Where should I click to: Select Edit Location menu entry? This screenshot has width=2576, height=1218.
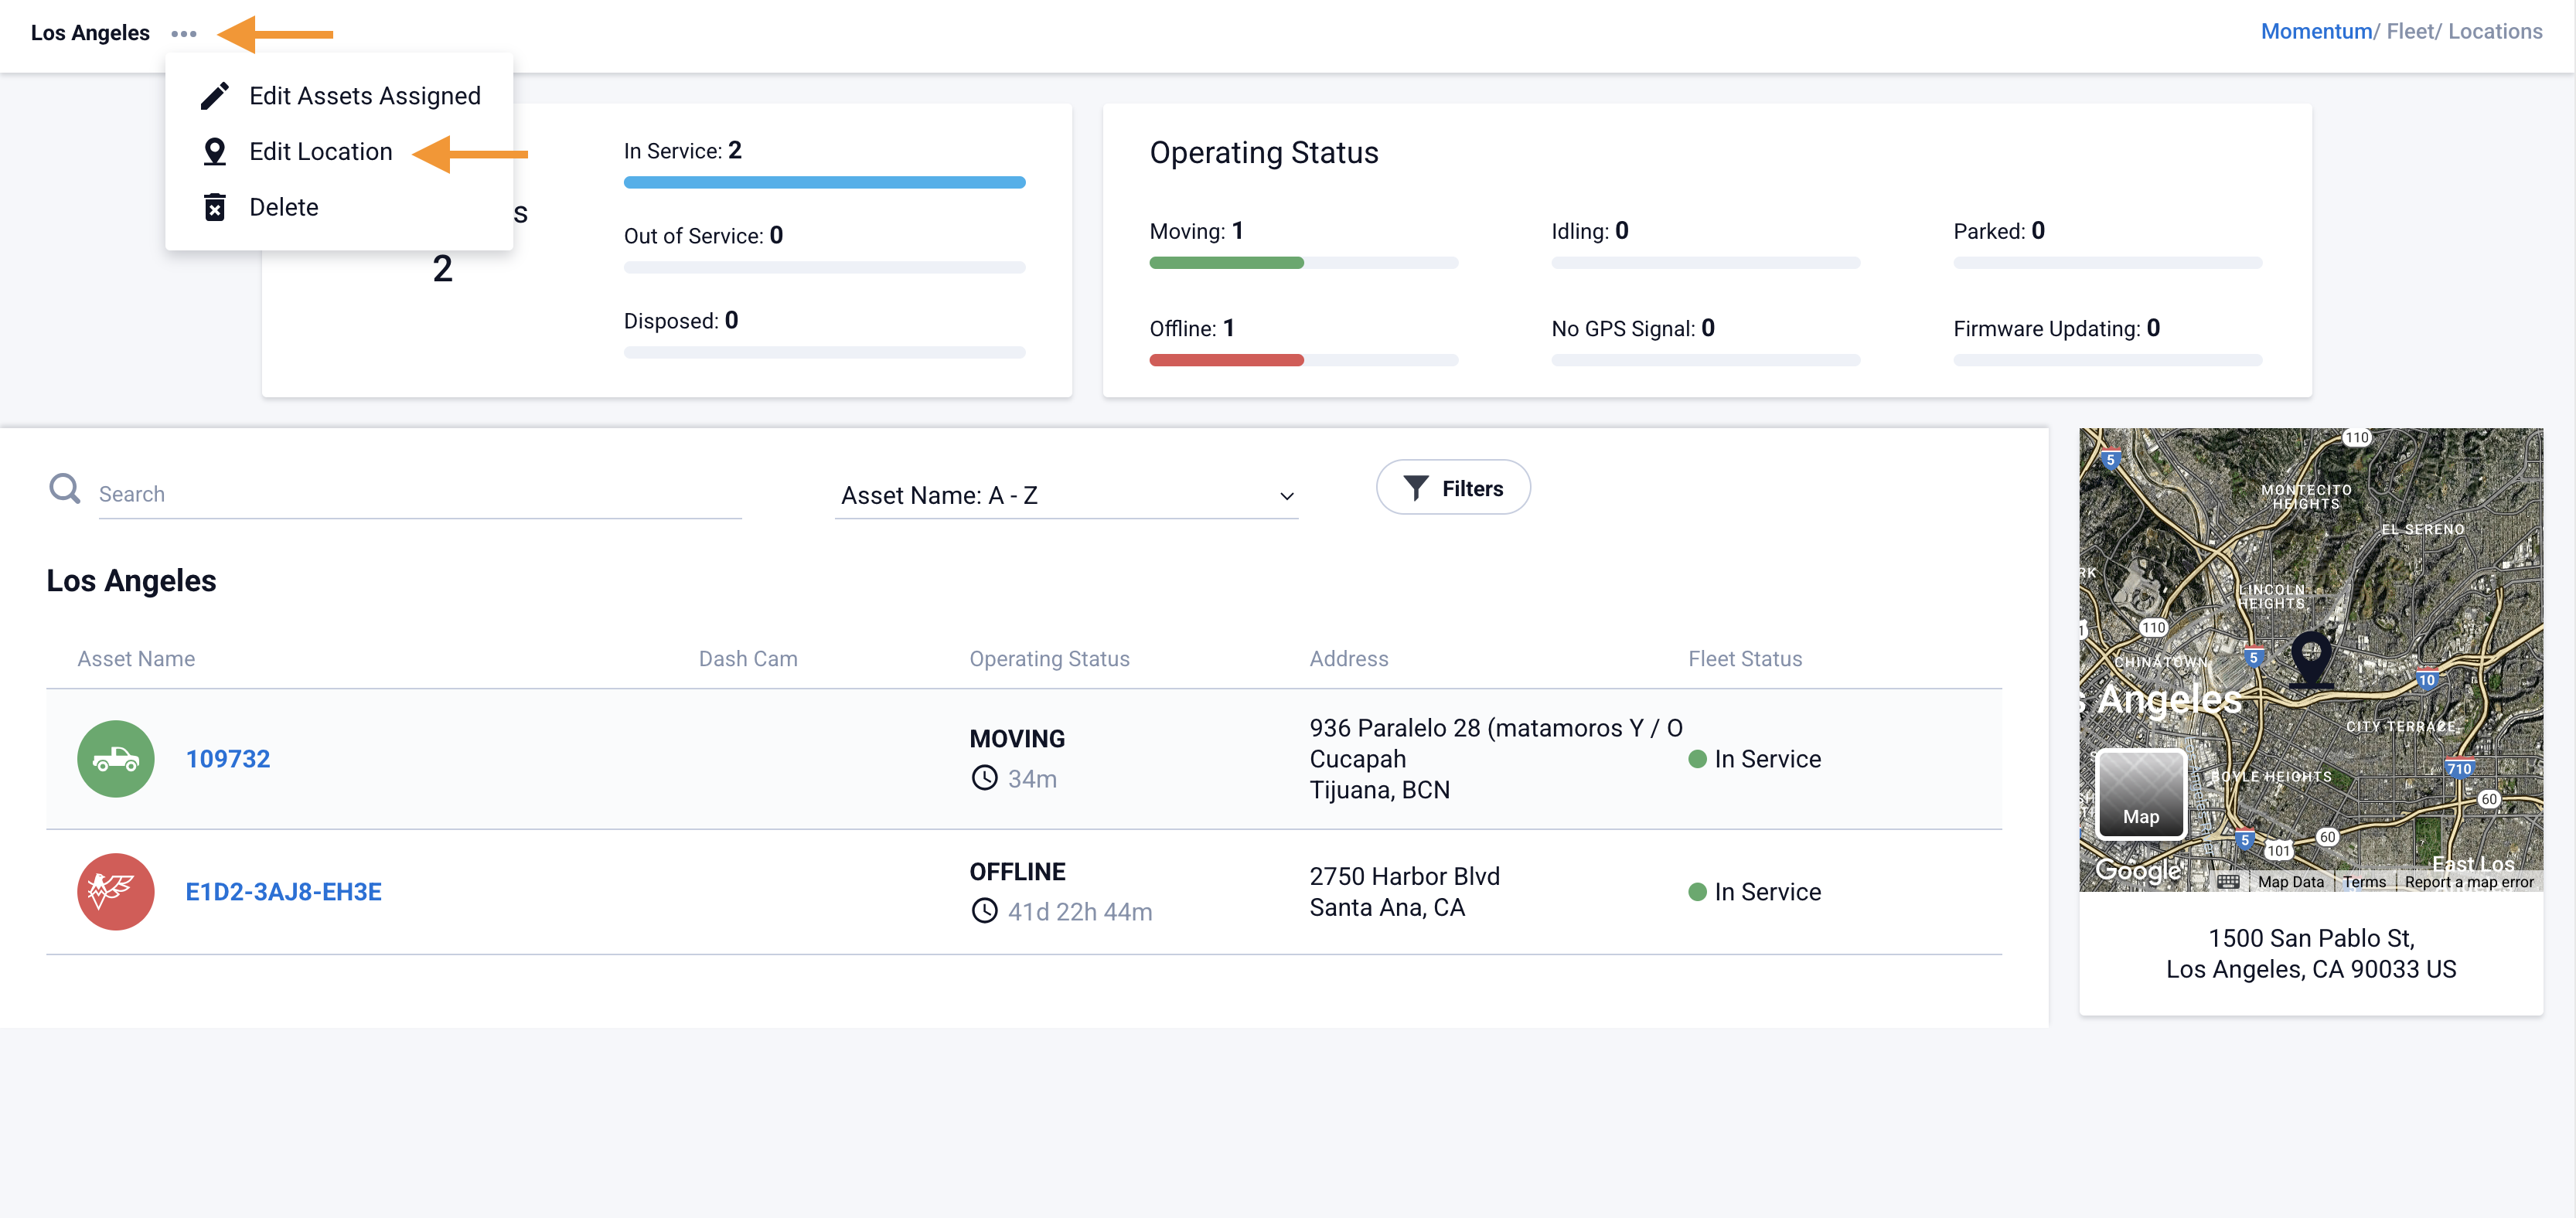coord(321,152)
